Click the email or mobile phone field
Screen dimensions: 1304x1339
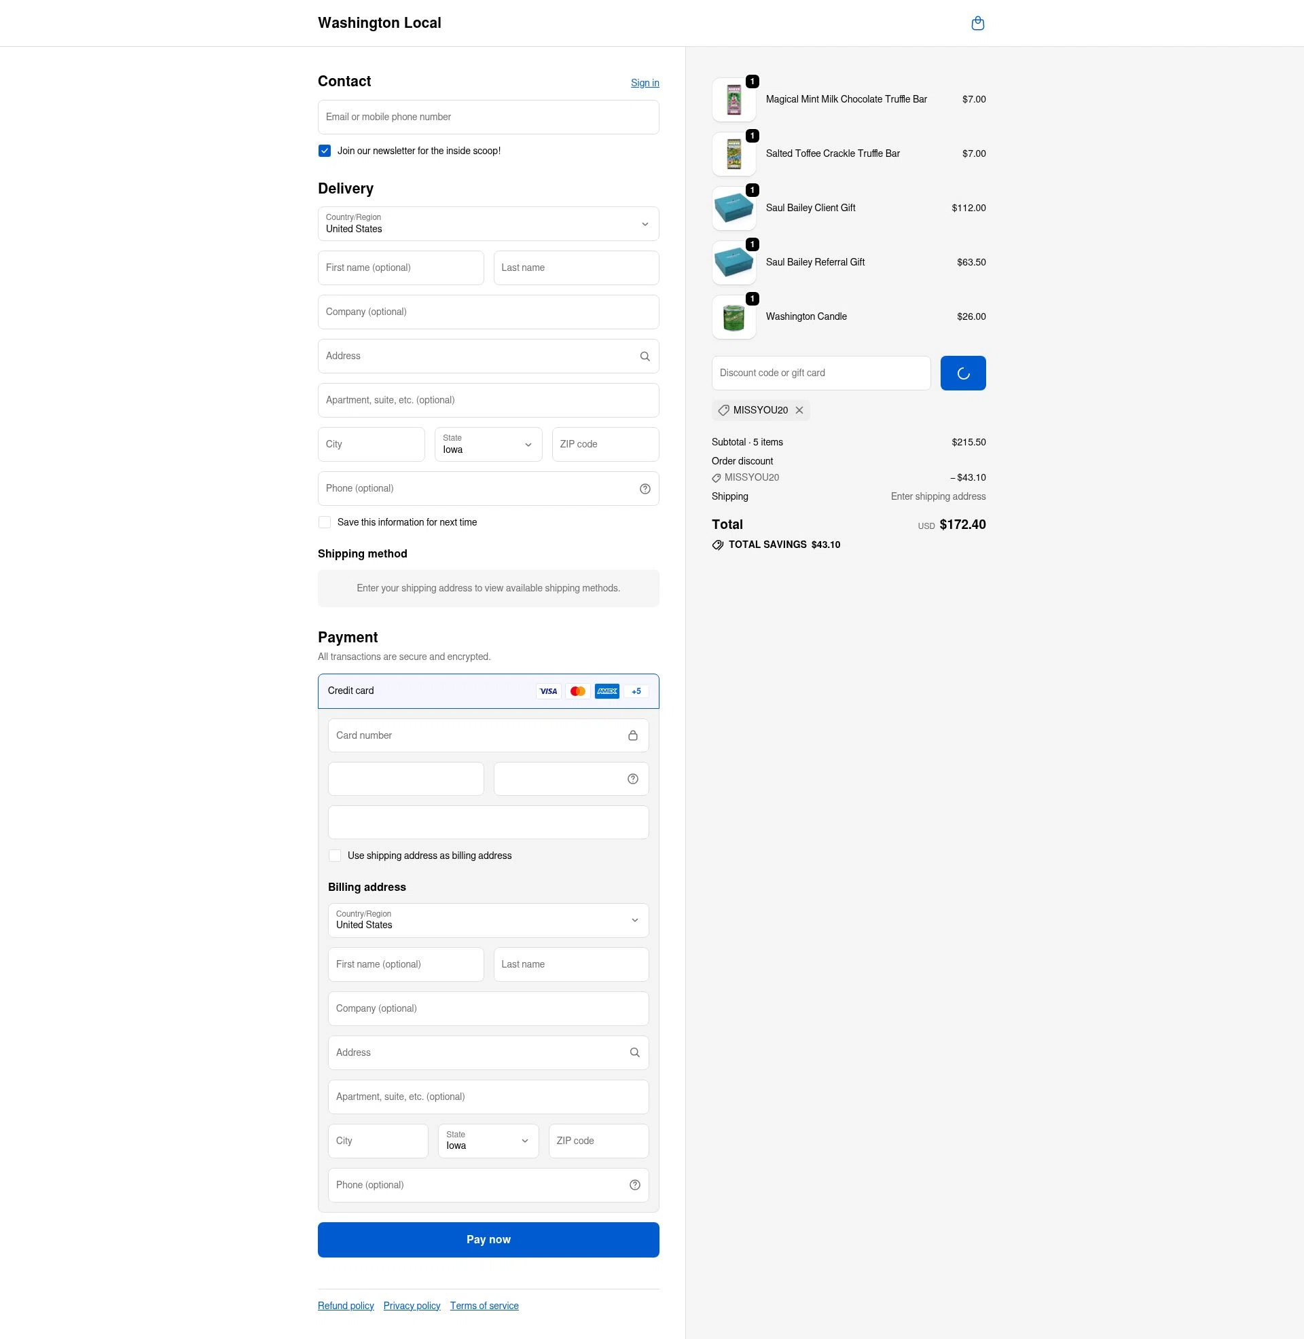tap(488, 116)
